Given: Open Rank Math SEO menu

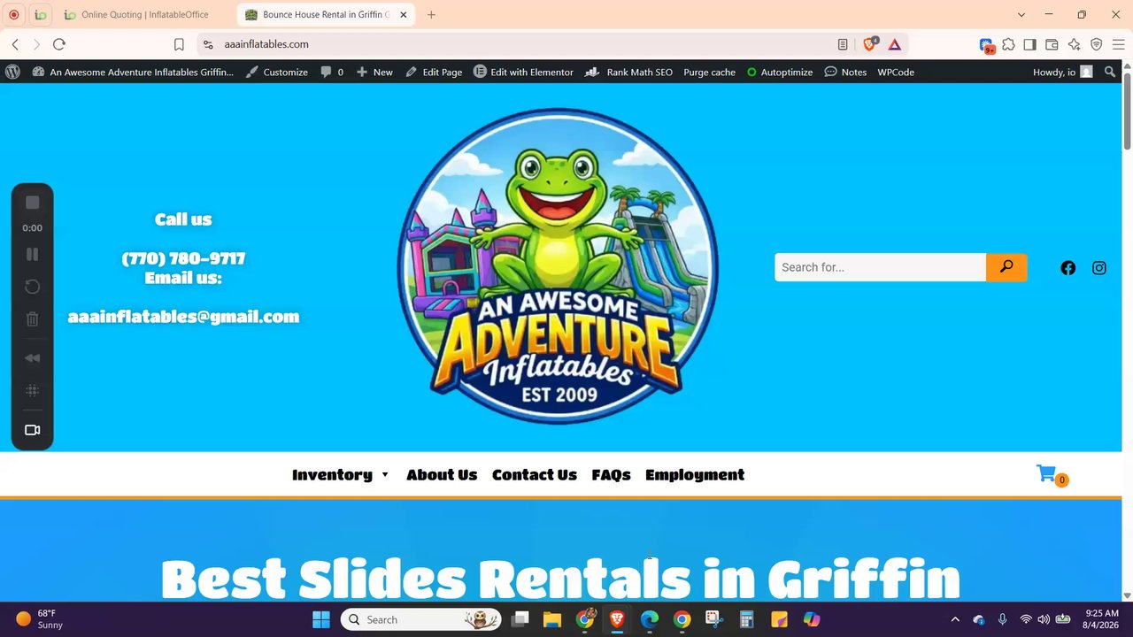Looking at the screenshot, I should [629, 72].
